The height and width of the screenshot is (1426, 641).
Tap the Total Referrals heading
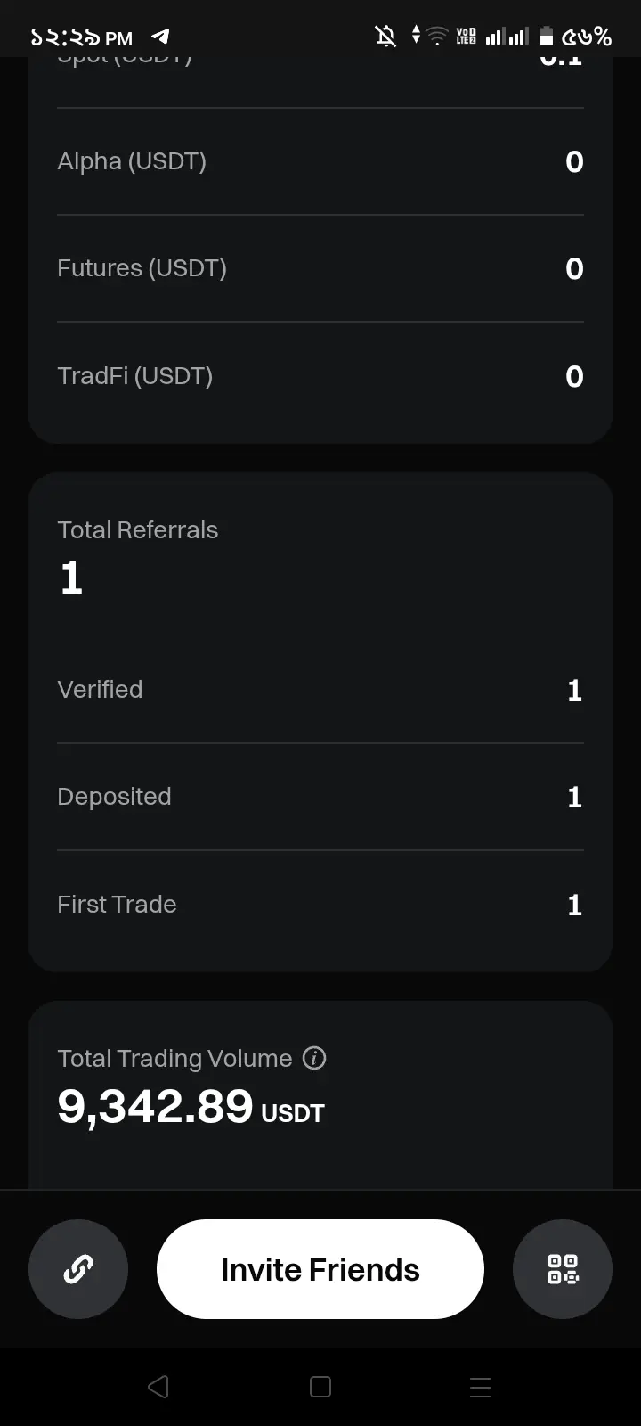pyautogui.click(x=137, y=530)
